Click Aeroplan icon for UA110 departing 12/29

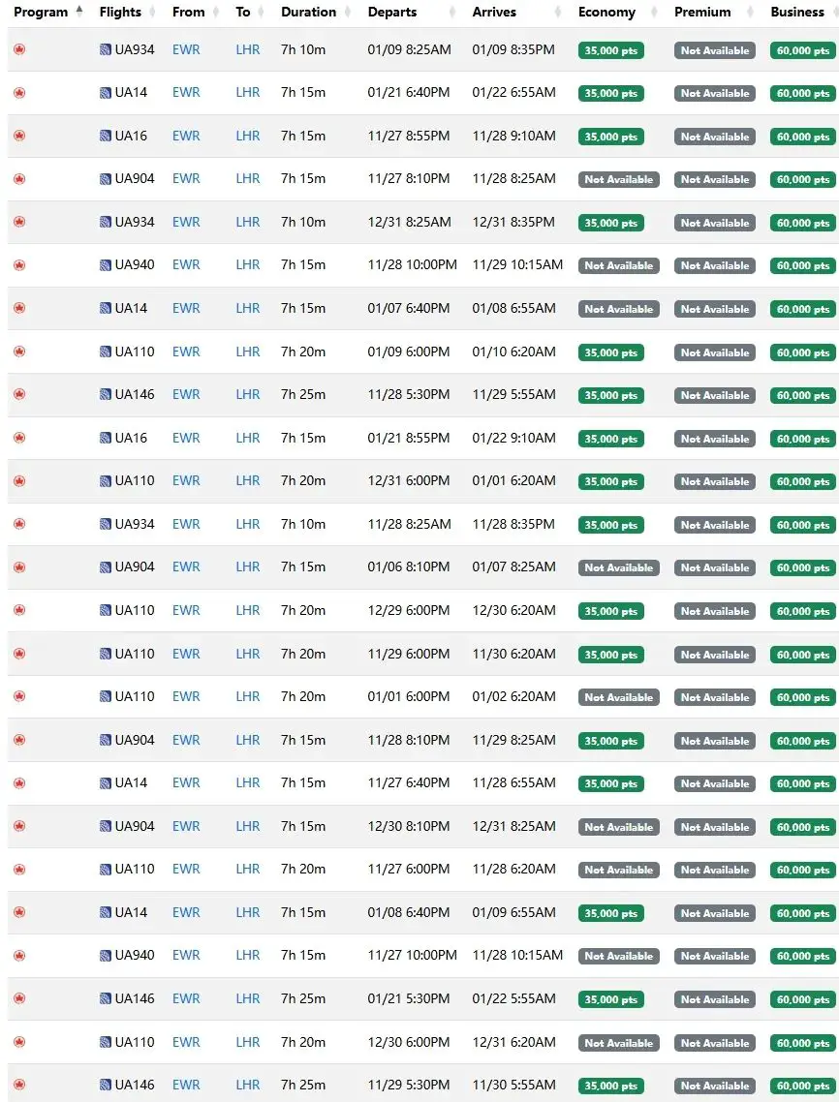[19, 610]
